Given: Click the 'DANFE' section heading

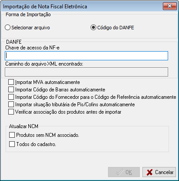Looking at the screenshot, I should (14, 42).
